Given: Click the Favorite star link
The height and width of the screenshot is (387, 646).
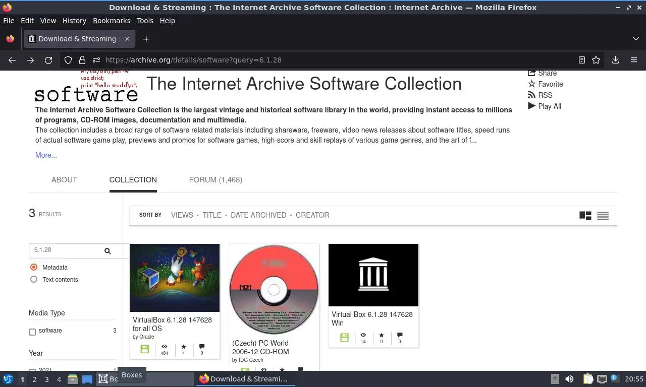Looking at the screenshot, I should pos(545,84).
